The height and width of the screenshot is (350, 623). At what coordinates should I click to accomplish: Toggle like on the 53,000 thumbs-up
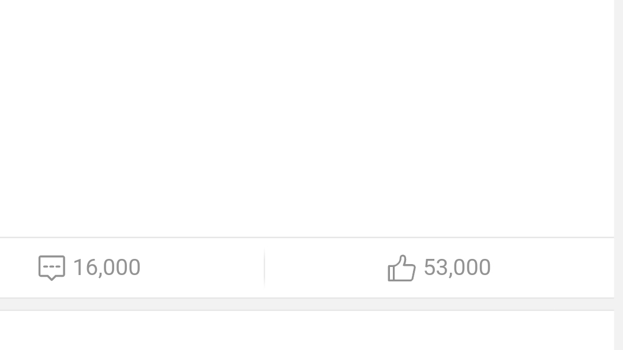(401, 268)
